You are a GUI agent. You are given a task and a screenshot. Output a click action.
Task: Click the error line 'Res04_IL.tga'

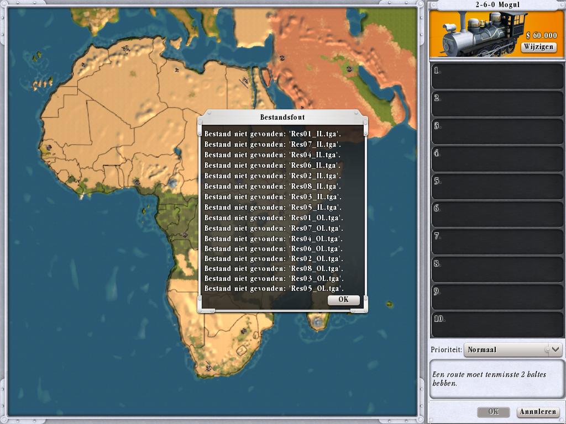[272, 155]
